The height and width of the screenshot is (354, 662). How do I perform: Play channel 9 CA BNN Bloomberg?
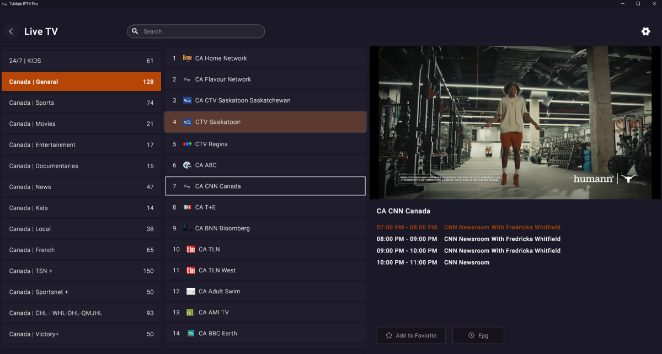[265, 228]
